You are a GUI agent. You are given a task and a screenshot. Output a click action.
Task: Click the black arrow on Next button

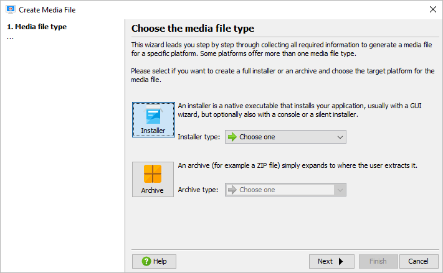341,261
